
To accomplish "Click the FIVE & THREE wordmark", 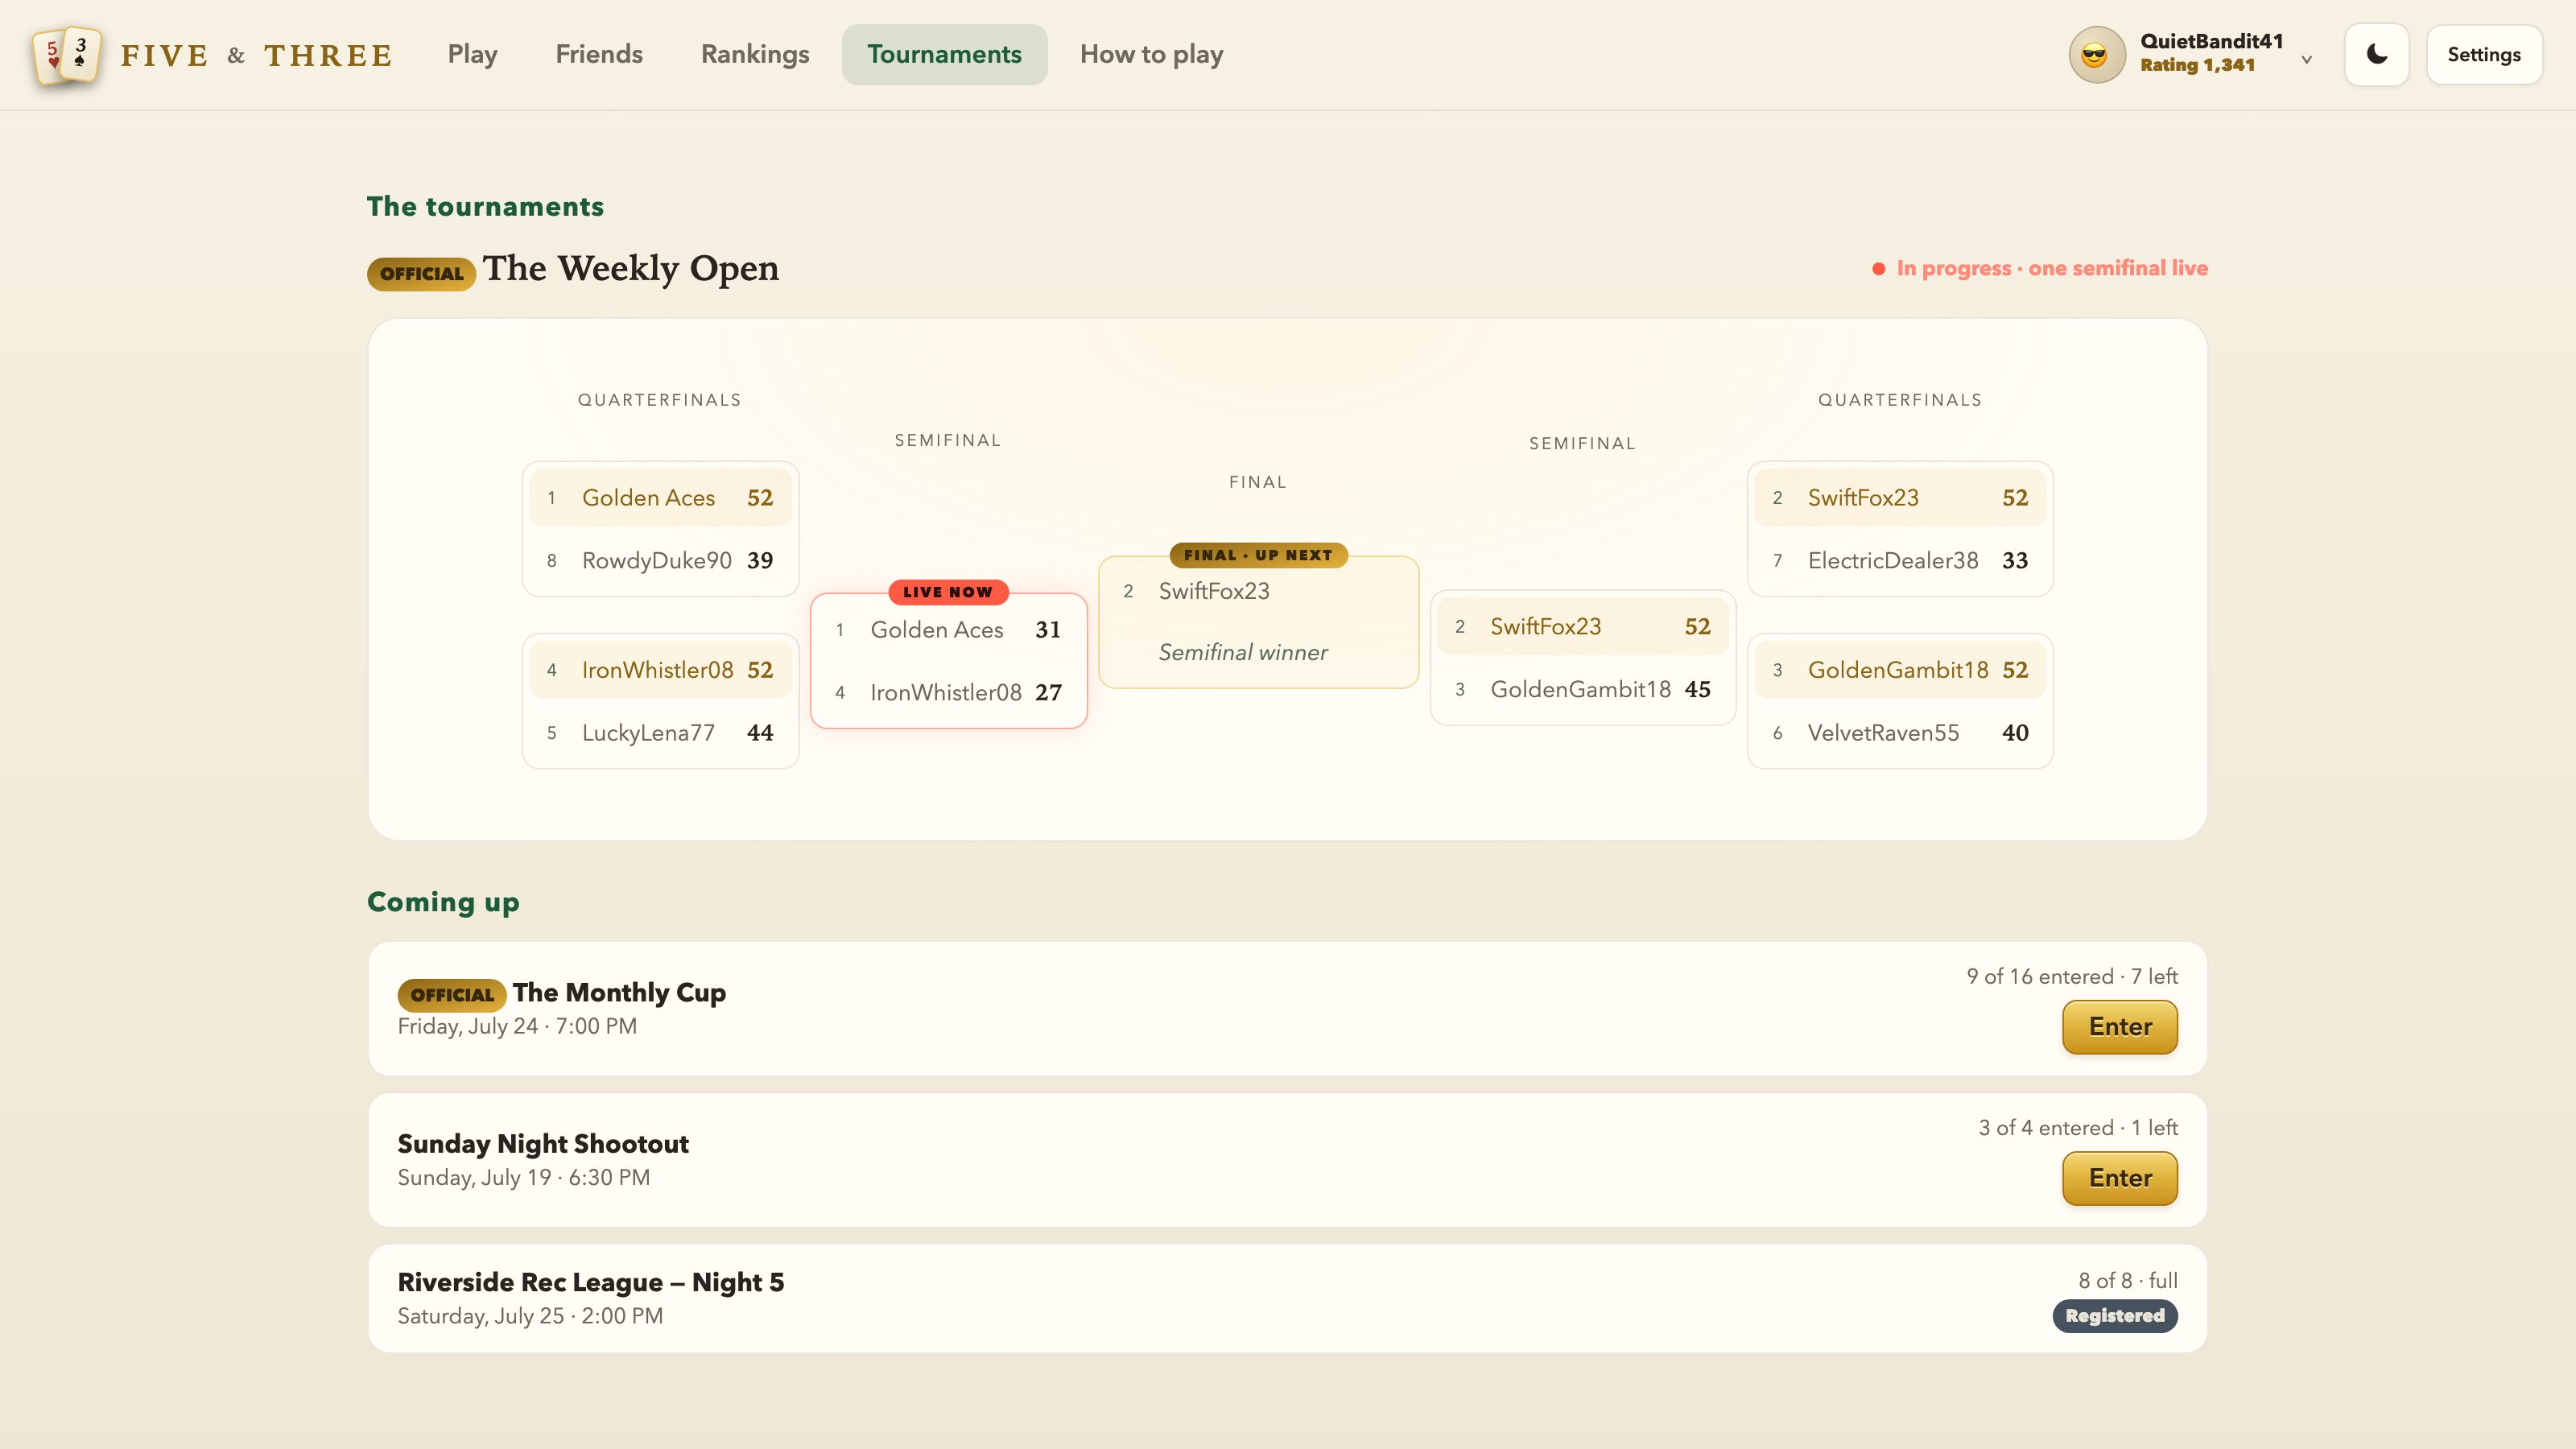I will point(256,56).
